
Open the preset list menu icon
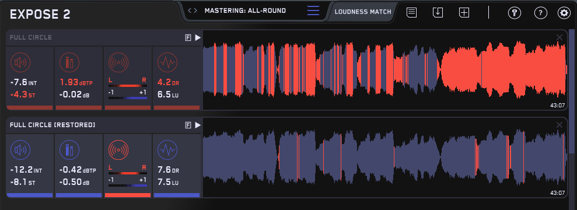point(313,10)
